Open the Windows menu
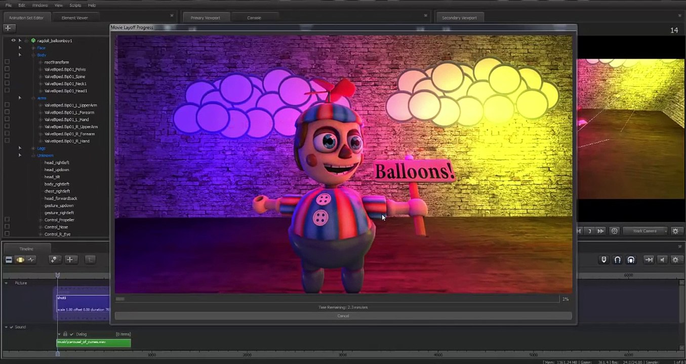 39,5
